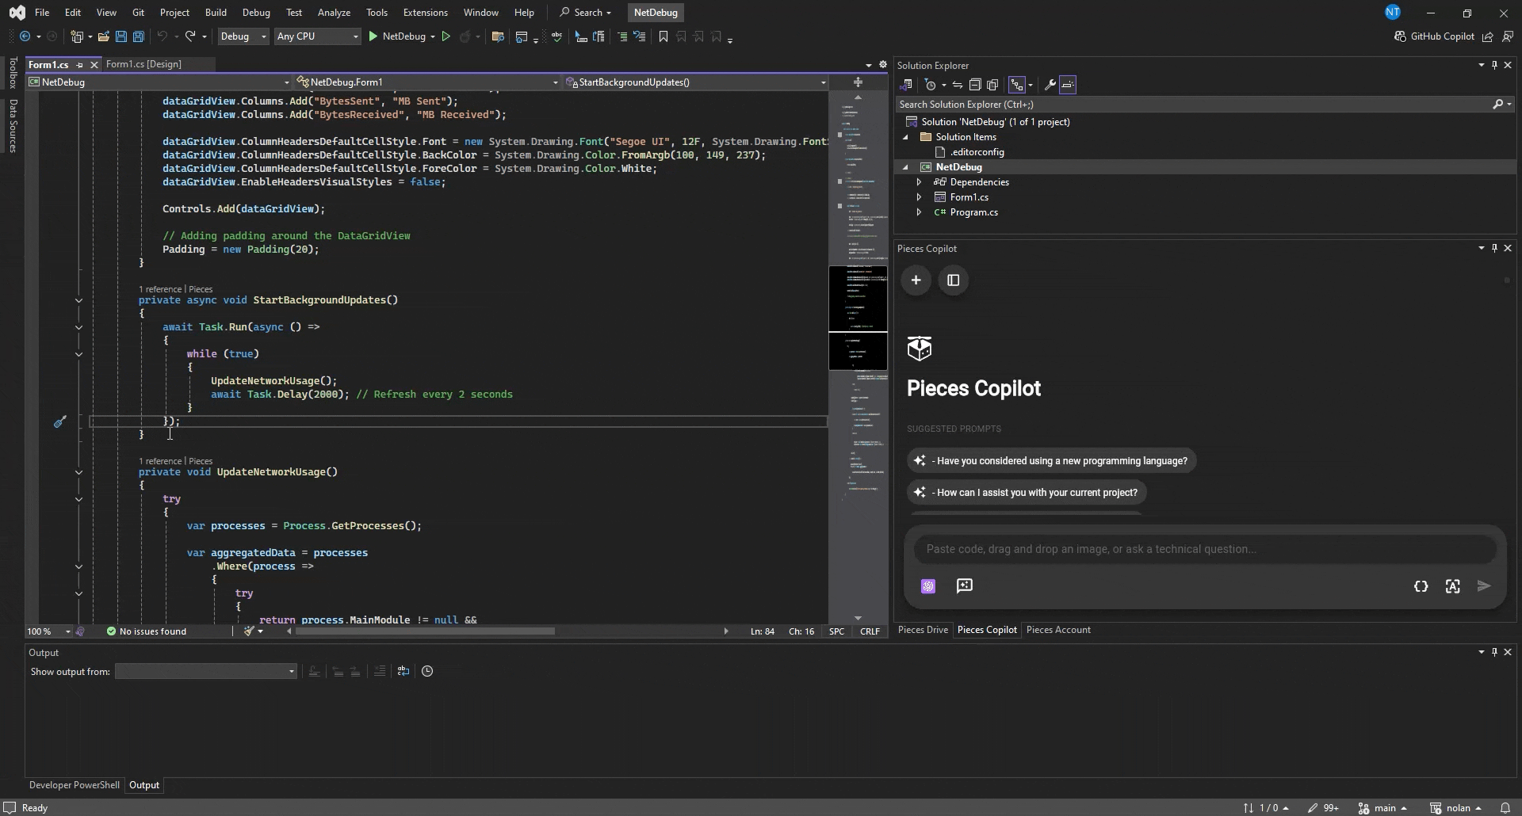This screenshot has height=816, width=1522.
Task: Switch to Pieces Drive tab
Action: point(923,630)
